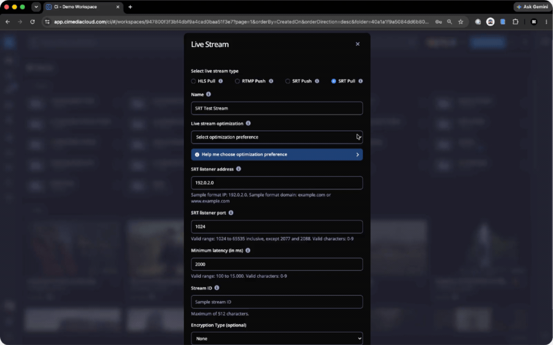Expand Help me choose optimization preference

pyautogui.click(x=277, y=154)
